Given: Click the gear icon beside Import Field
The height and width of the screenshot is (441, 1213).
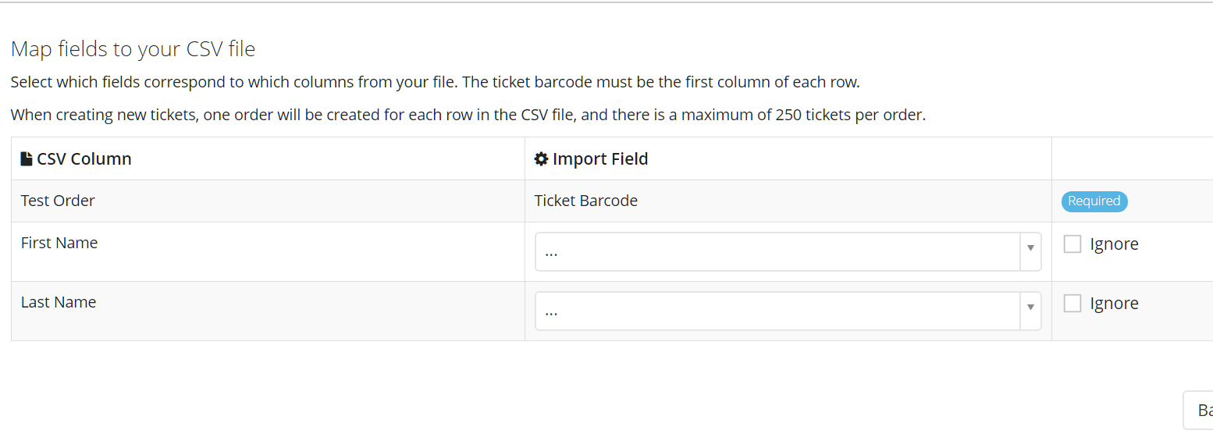Looking at the screenshot, I should click(x=541, y=159).
